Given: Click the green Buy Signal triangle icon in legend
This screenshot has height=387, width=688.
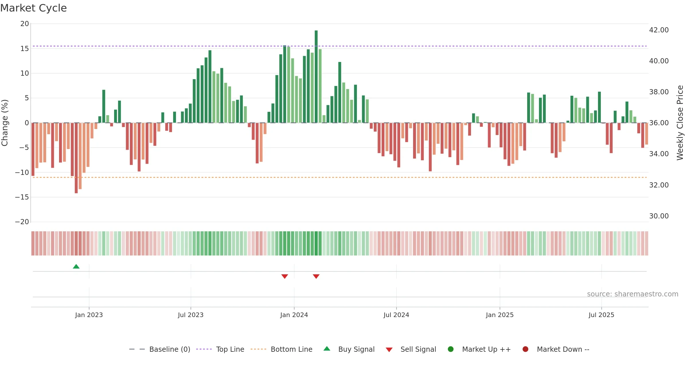Looking at the screenshot, I should 327,349.
